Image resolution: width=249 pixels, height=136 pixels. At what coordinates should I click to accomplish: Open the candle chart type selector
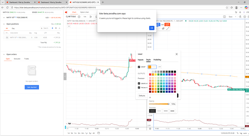click(x=91, y=17)
